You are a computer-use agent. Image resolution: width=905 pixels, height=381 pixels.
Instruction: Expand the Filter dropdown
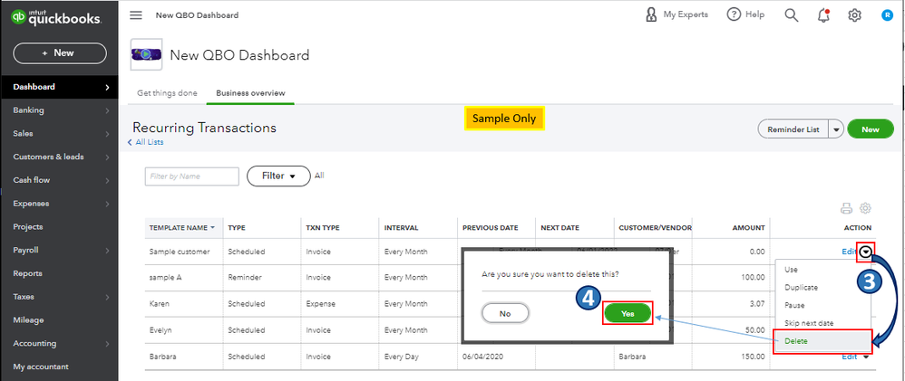point(278,176)
